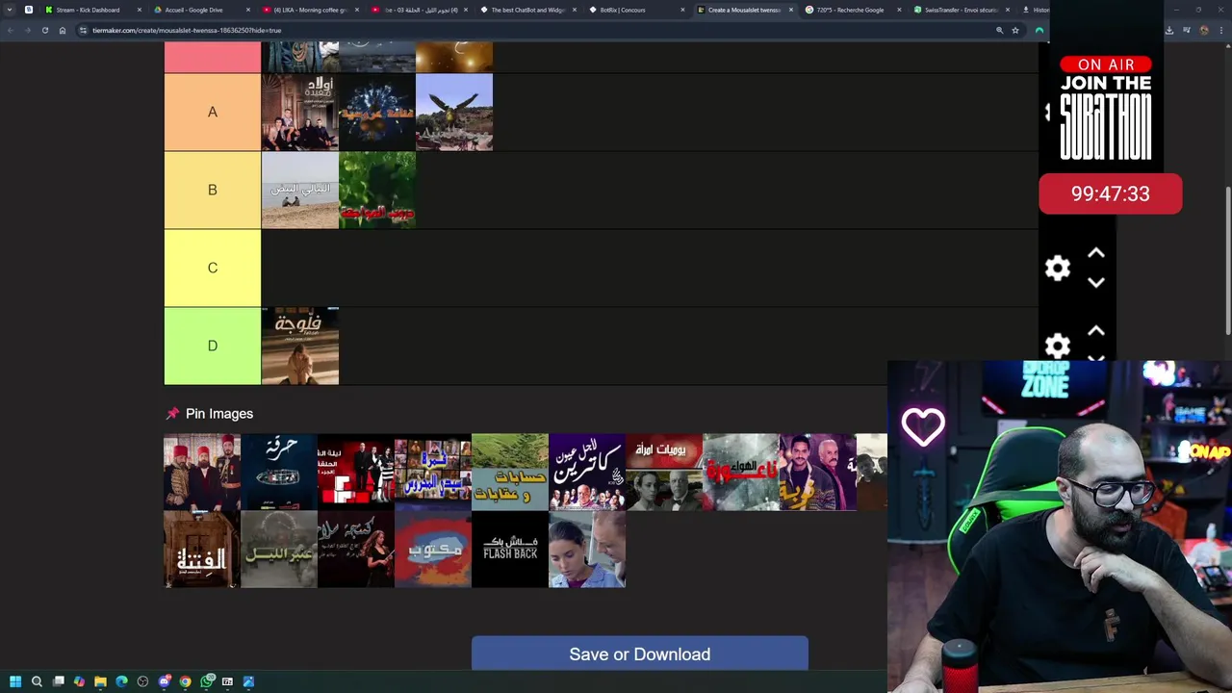Click the 99:47:33 subathon timer
This screenshot has width=1232, height=693.
pyautogui.click(x=1110, y=193)
